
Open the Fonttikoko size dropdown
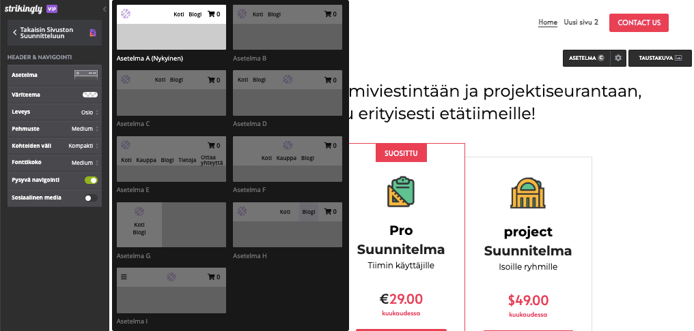point(85,163)
